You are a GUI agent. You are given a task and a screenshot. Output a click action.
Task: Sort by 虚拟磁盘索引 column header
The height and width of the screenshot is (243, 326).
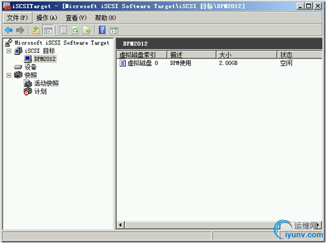click(x=141, y=55)
